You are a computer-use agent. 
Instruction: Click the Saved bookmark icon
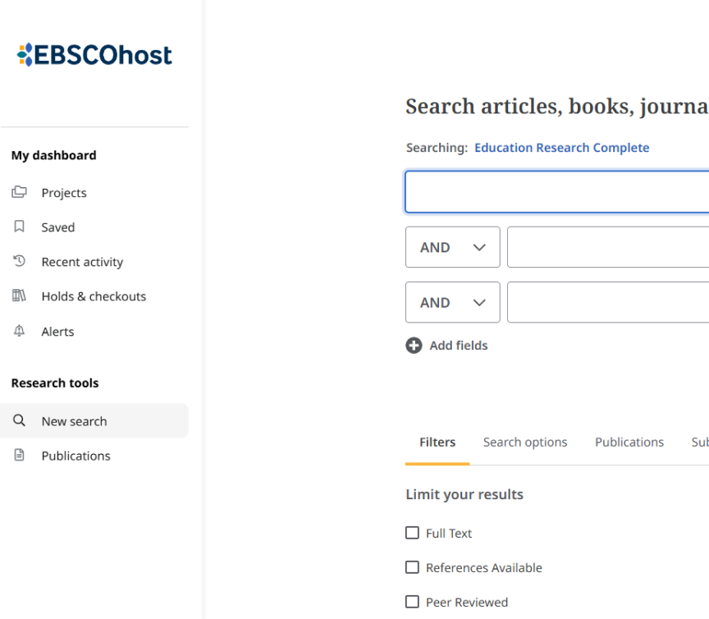pyautogui.click(x=19, y=227)
